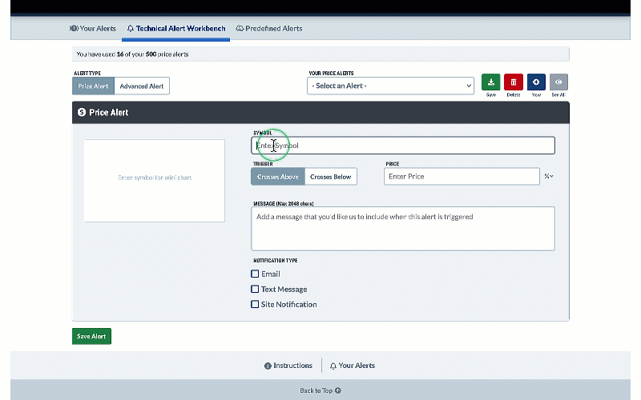Select the Crosses Below trigger
Screen dimensions: 641x400
[x=330, y=177]
